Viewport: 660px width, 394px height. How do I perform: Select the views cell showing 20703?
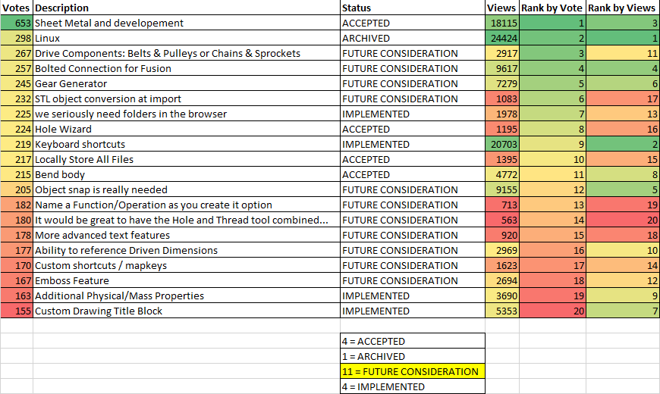(x=501, y=144)
